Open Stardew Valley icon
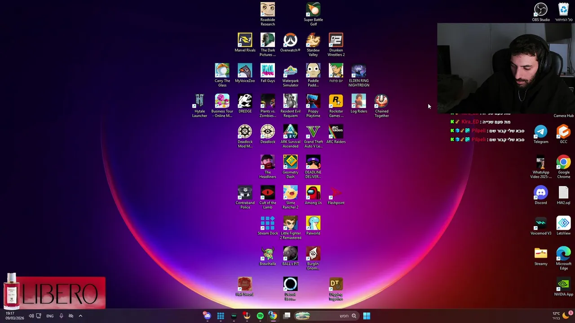Viewport: 575px width, 323px height. tap(313, 44)
